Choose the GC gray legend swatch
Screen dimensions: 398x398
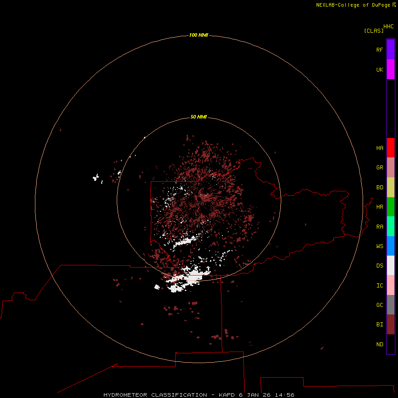coord(390,305)
